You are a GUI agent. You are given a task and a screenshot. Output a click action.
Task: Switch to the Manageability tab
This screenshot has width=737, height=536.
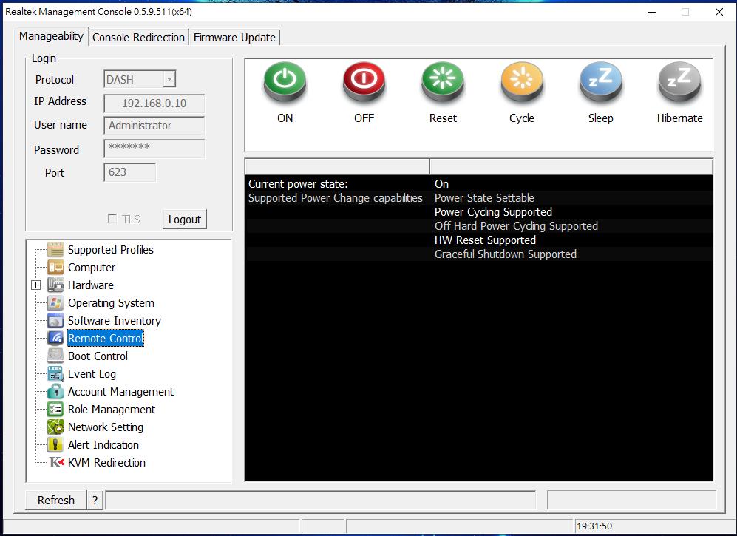(x=51, y=36)
